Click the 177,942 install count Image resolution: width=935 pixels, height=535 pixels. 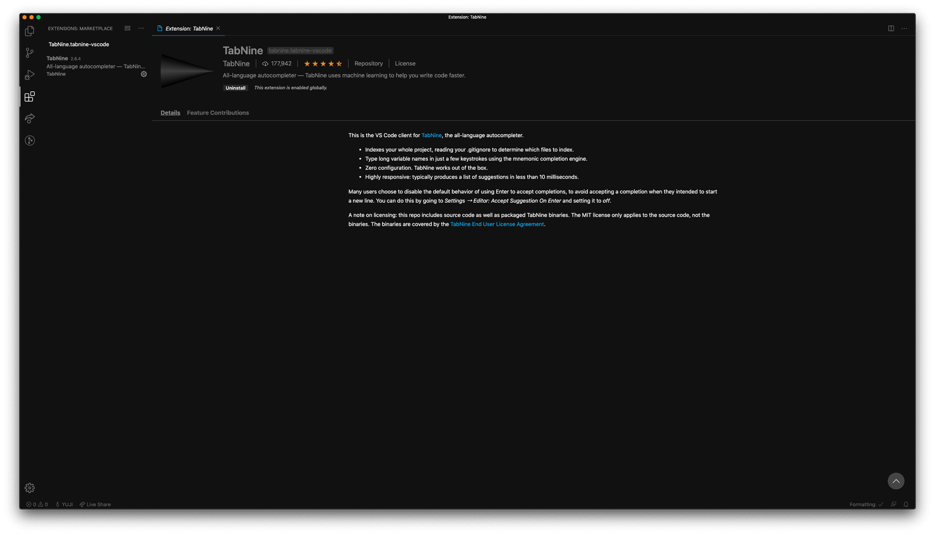click(x=277, y=64)
